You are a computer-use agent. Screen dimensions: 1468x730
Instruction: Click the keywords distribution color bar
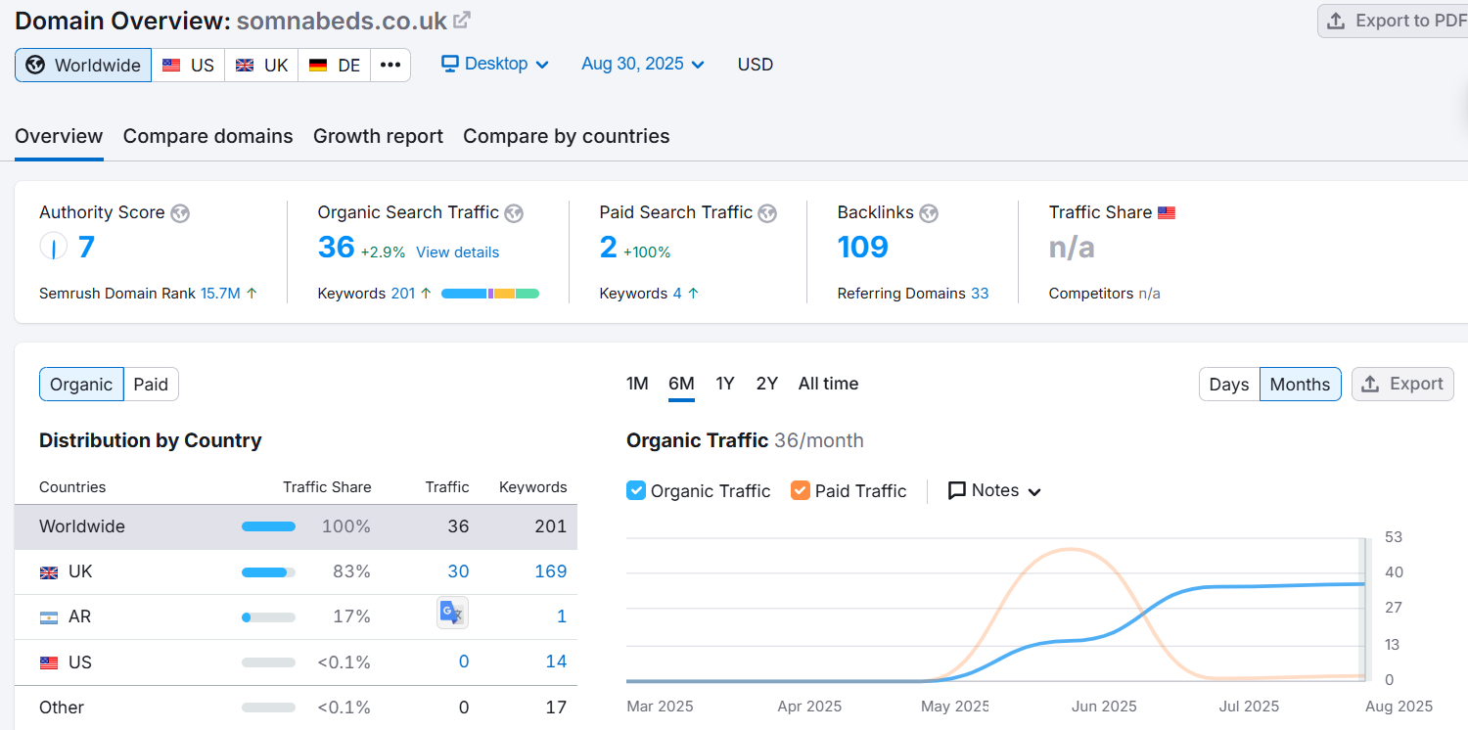[489, 294]
